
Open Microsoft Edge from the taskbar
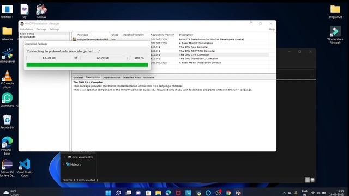pyautogui.click(x=169, y=193)
